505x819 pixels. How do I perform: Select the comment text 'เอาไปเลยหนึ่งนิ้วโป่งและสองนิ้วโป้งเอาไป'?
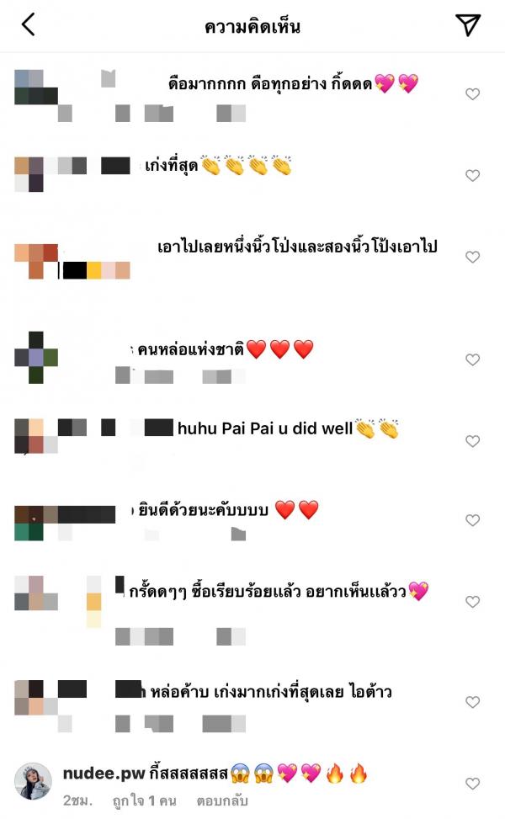[x=297, y=246]
